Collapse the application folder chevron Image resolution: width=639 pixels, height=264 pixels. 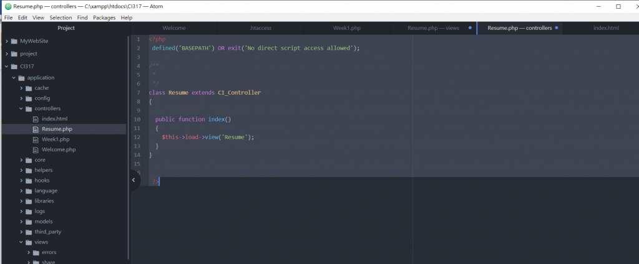(x=14, y=78)
